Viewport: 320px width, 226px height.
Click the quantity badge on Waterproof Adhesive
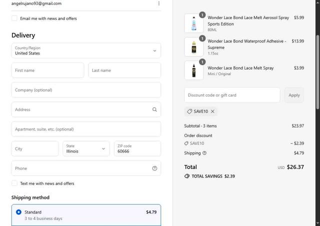coord(202,38)
